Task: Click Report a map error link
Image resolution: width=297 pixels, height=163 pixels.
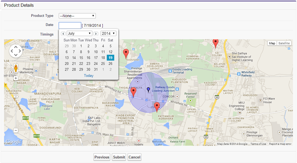Action: 280,144
